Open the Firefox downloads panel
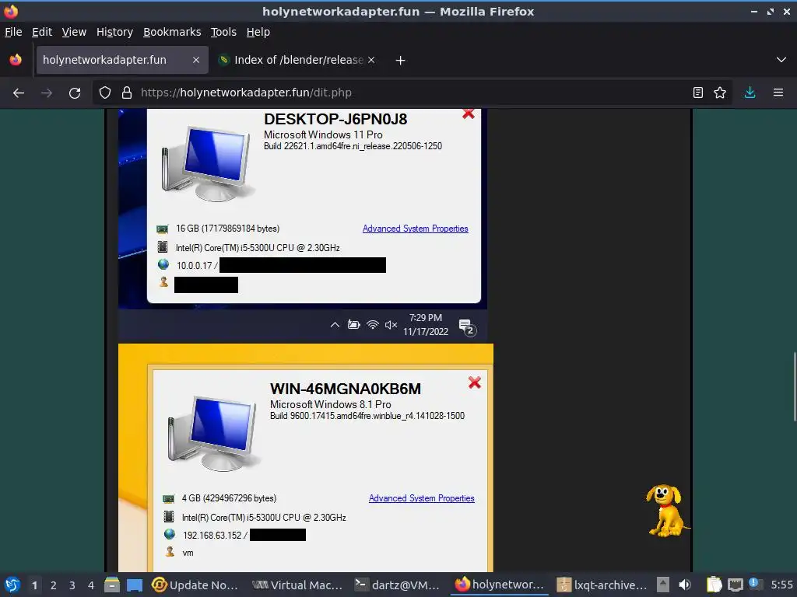 pyautogui.click(x=750, y=93)
